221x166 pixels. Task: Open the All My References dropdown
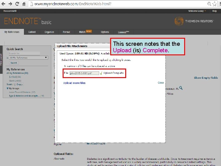tap(29, 57)
